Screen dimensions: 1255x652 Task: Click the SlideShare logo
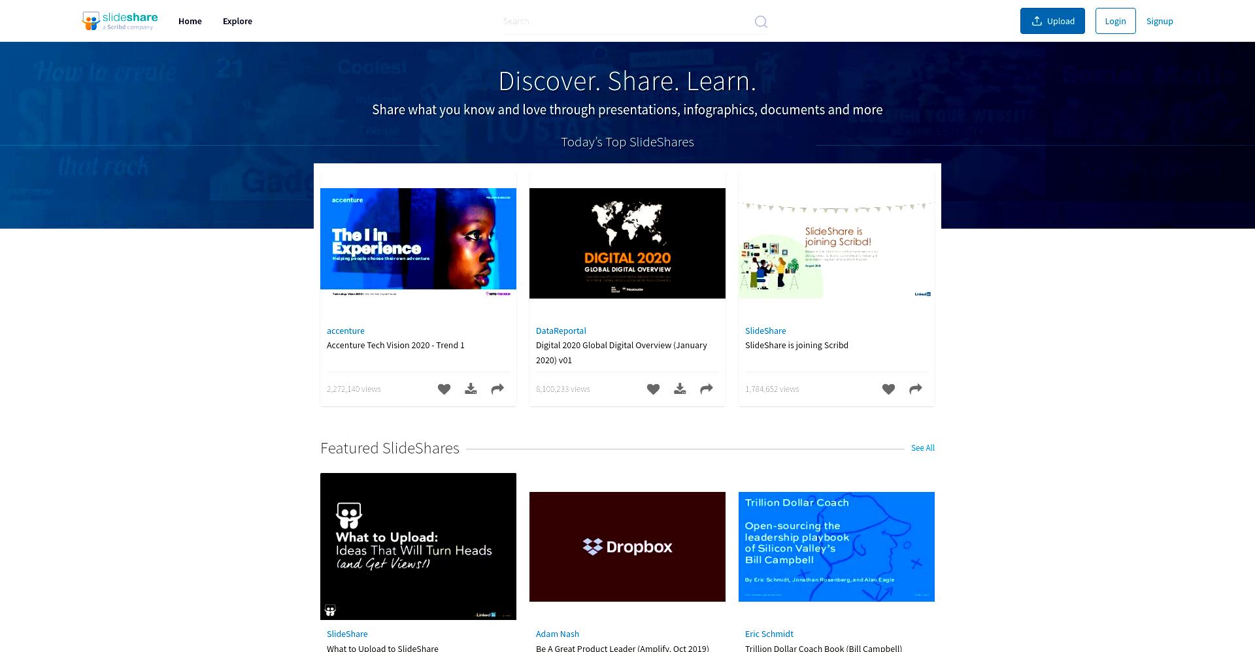tap(120, 21)
